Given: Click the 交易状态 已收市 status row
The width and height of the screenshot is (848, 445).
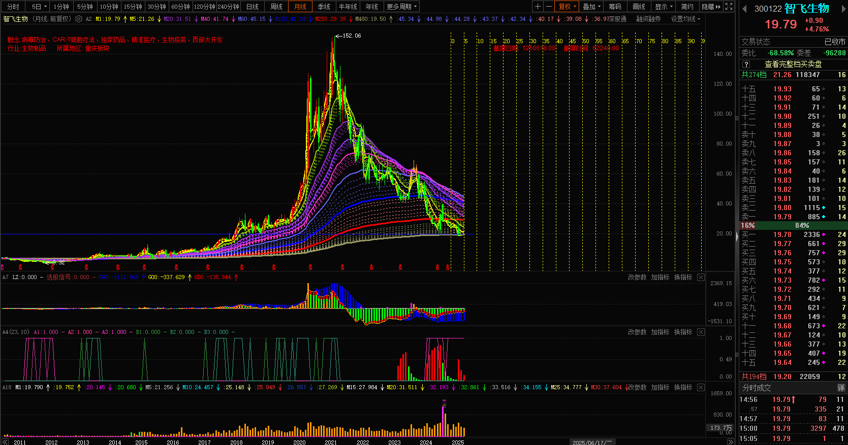Looking at the screenshot, I should pyautogui.click(x=793, y=42).
